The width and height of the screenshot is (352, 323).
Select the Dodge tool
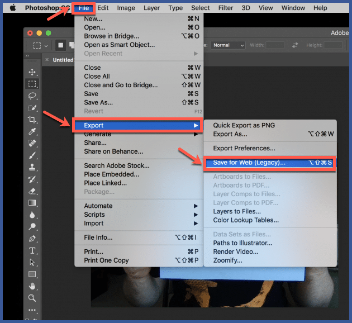tap(32, 226)
